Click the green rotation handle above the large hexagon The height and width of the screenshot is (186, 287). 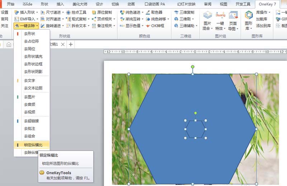tap(193, 67)
